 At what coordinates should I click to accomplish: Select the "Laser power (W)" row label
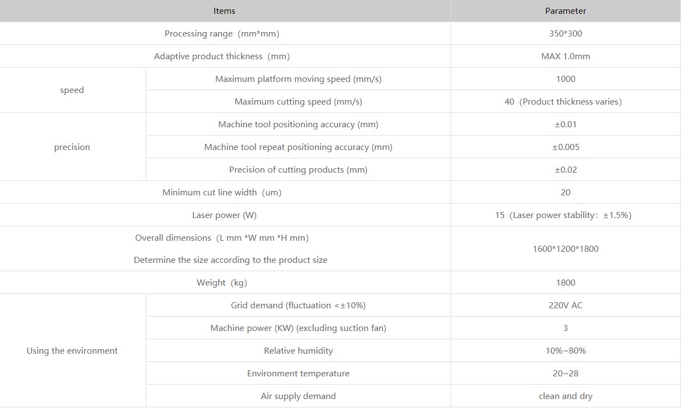coord(224,215)
